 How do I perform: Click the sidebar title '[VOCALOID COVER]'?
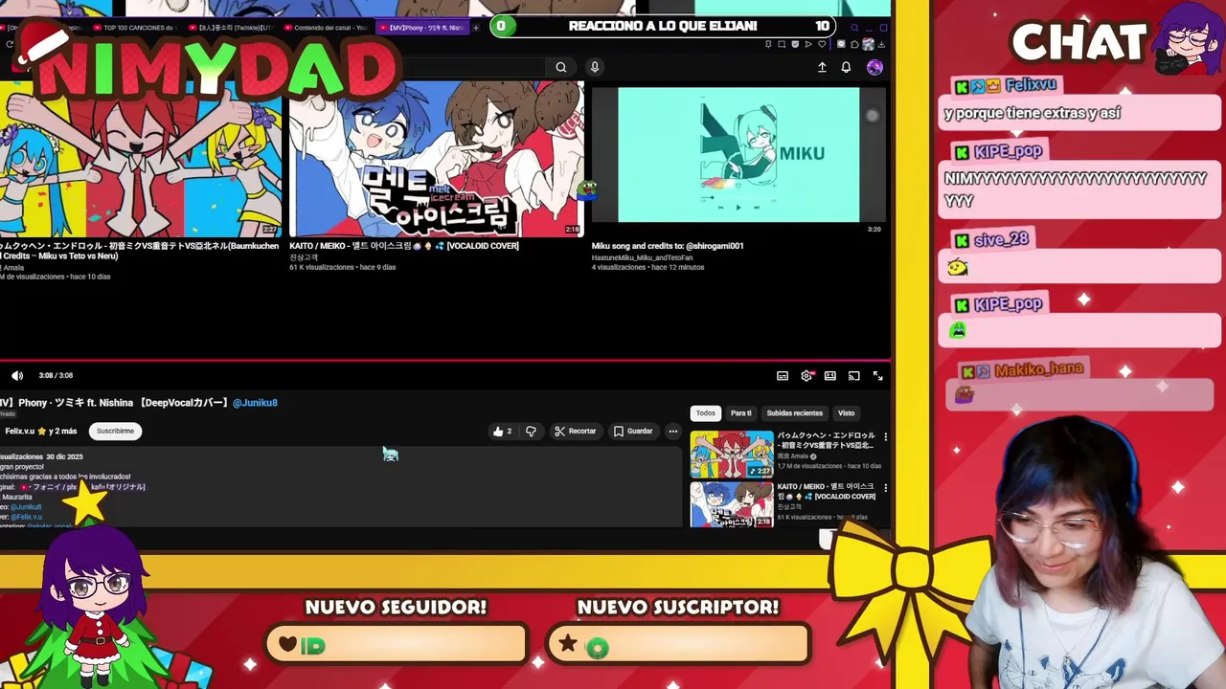845,497
